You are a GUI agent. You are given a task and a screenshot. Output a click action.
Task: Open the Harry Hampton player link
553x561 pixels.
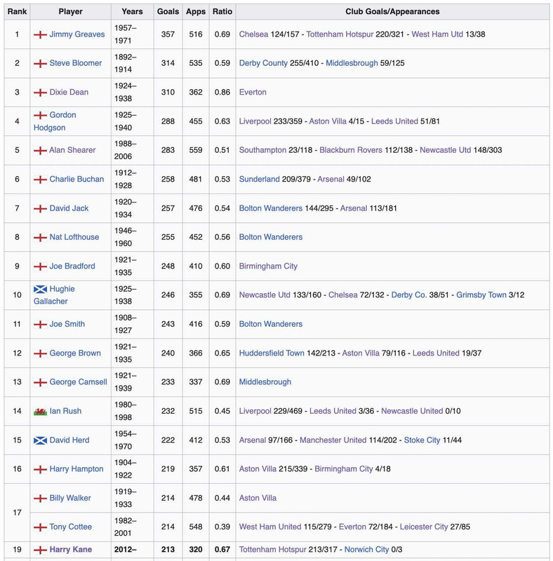(x=76, y=469)
